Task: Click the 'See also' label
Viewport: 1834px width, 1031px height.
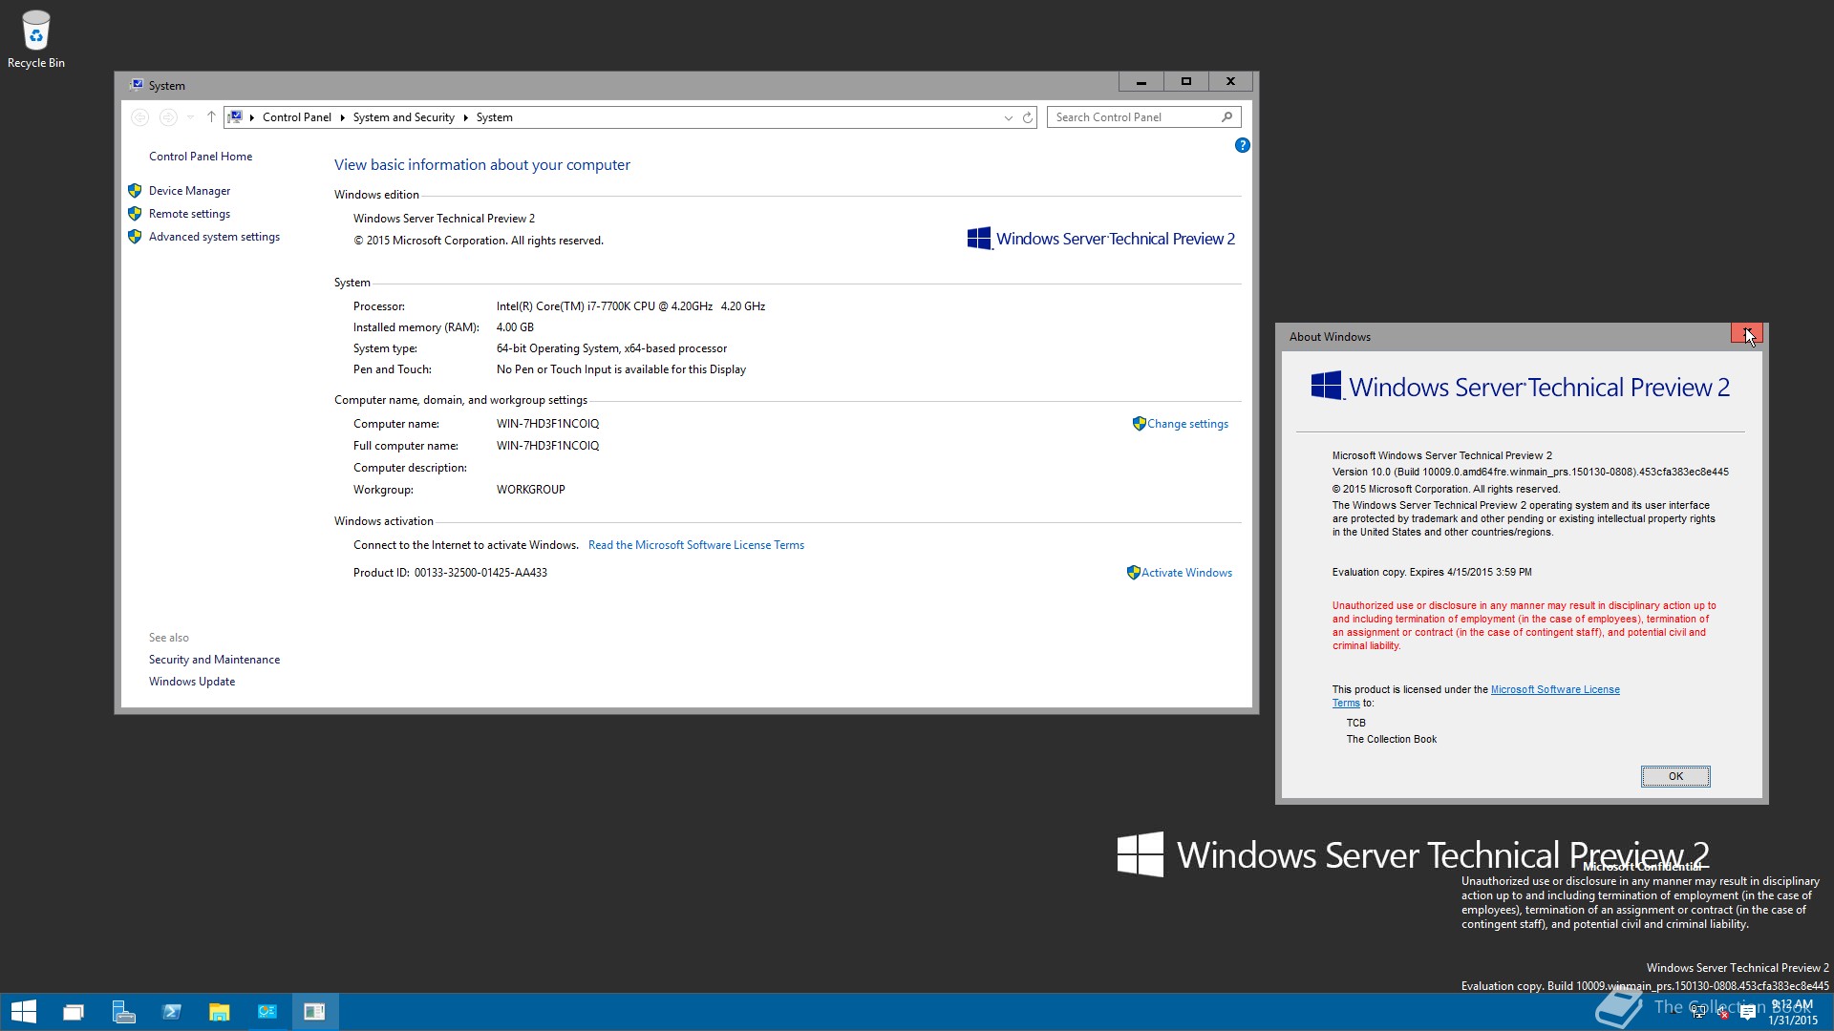Action: pos(169,638)
